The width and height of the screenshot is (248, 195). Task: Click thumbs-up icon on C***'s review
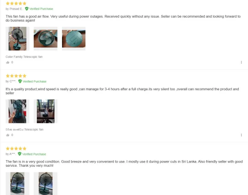[x=8, y=135]
